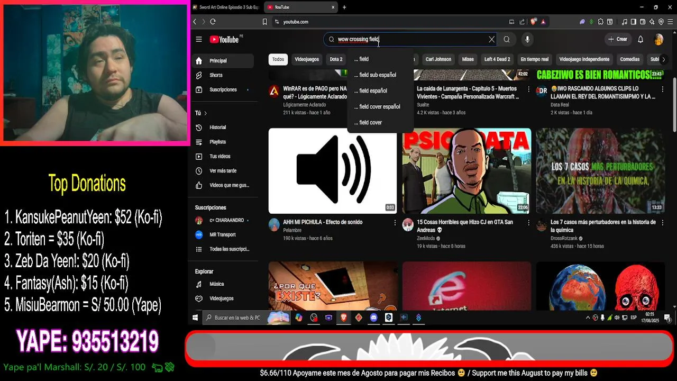
Task: Open Discord from the taskbar
Action: click(374, 317)
